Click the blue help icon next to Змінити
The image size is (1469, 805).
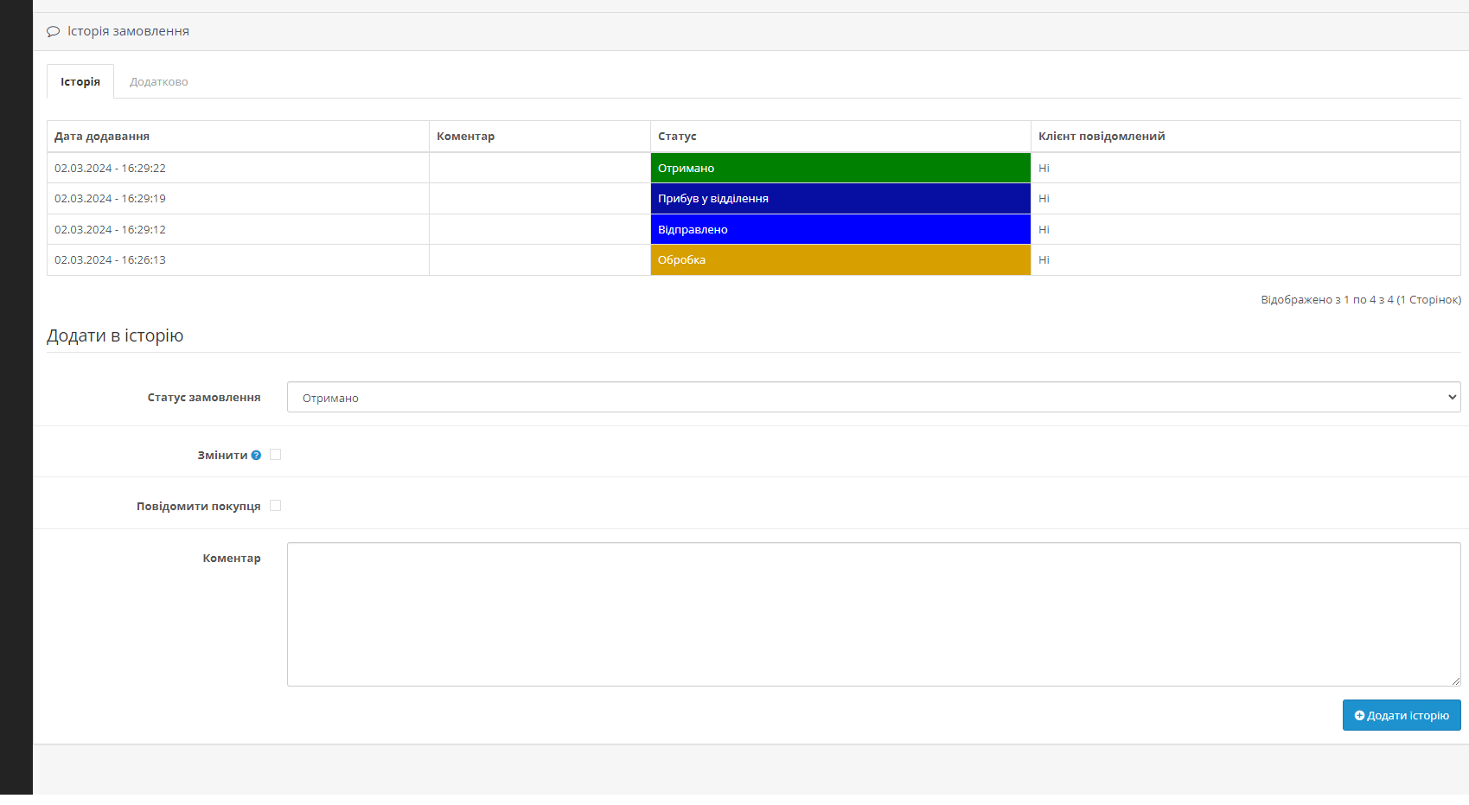coord(256,456)
